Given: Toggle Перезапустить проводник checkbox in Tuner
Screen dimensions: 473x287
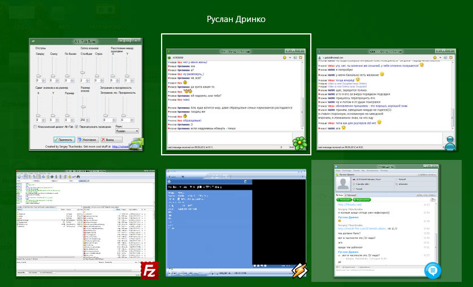Looking at the screenshot, I should click(76, 127).
